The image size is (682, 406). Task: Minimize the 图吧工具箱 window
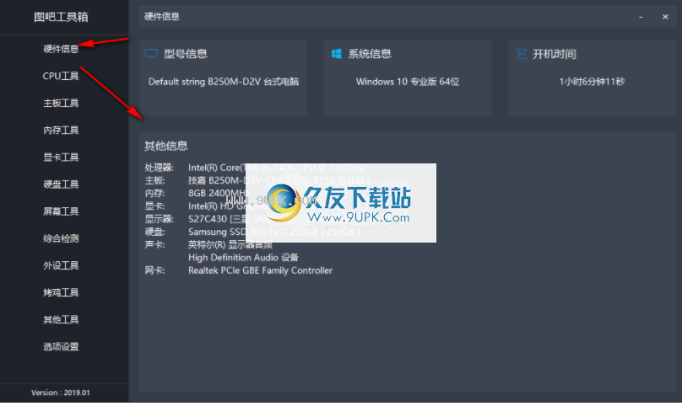[x=641, y=17]
